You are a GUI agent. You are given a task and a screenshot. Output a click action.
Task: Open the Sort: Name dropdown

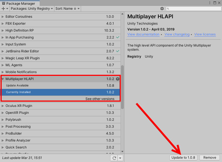pyautogui.click(x=67, y=9)
